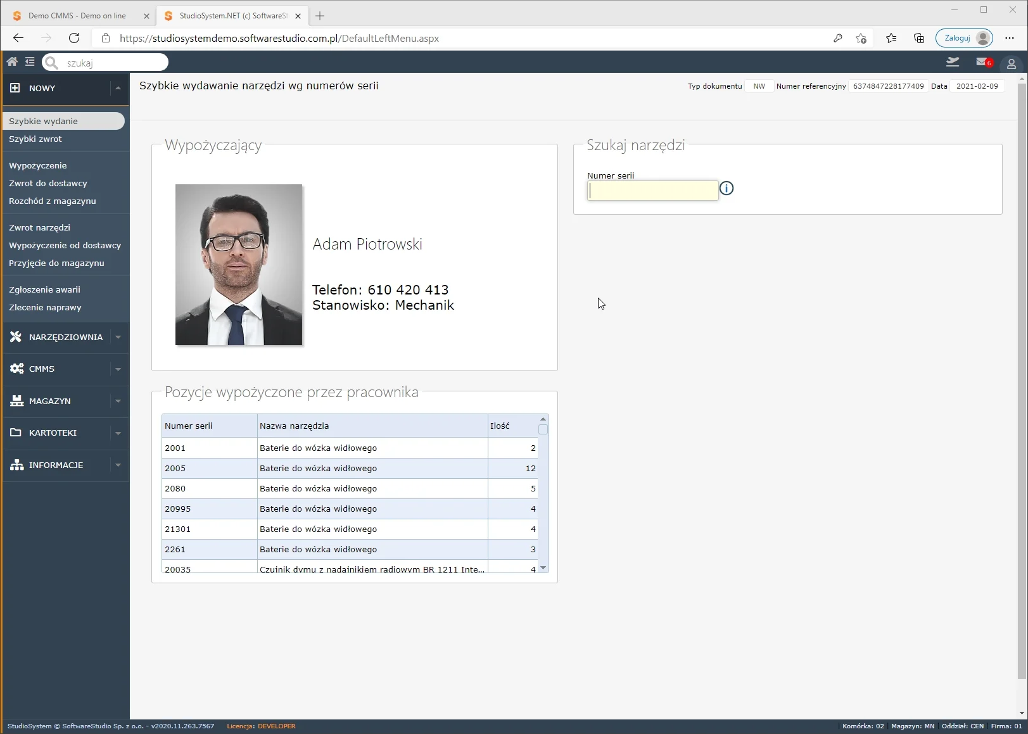Click the info icon beside Numer serii
1028x734 pixels.
click(727, 189)
